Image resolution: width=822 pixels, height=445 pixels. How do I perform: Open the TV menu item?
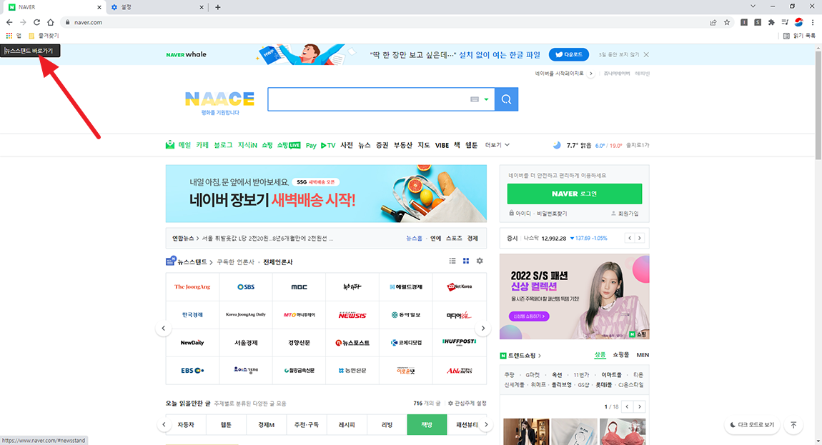[328, 145]
